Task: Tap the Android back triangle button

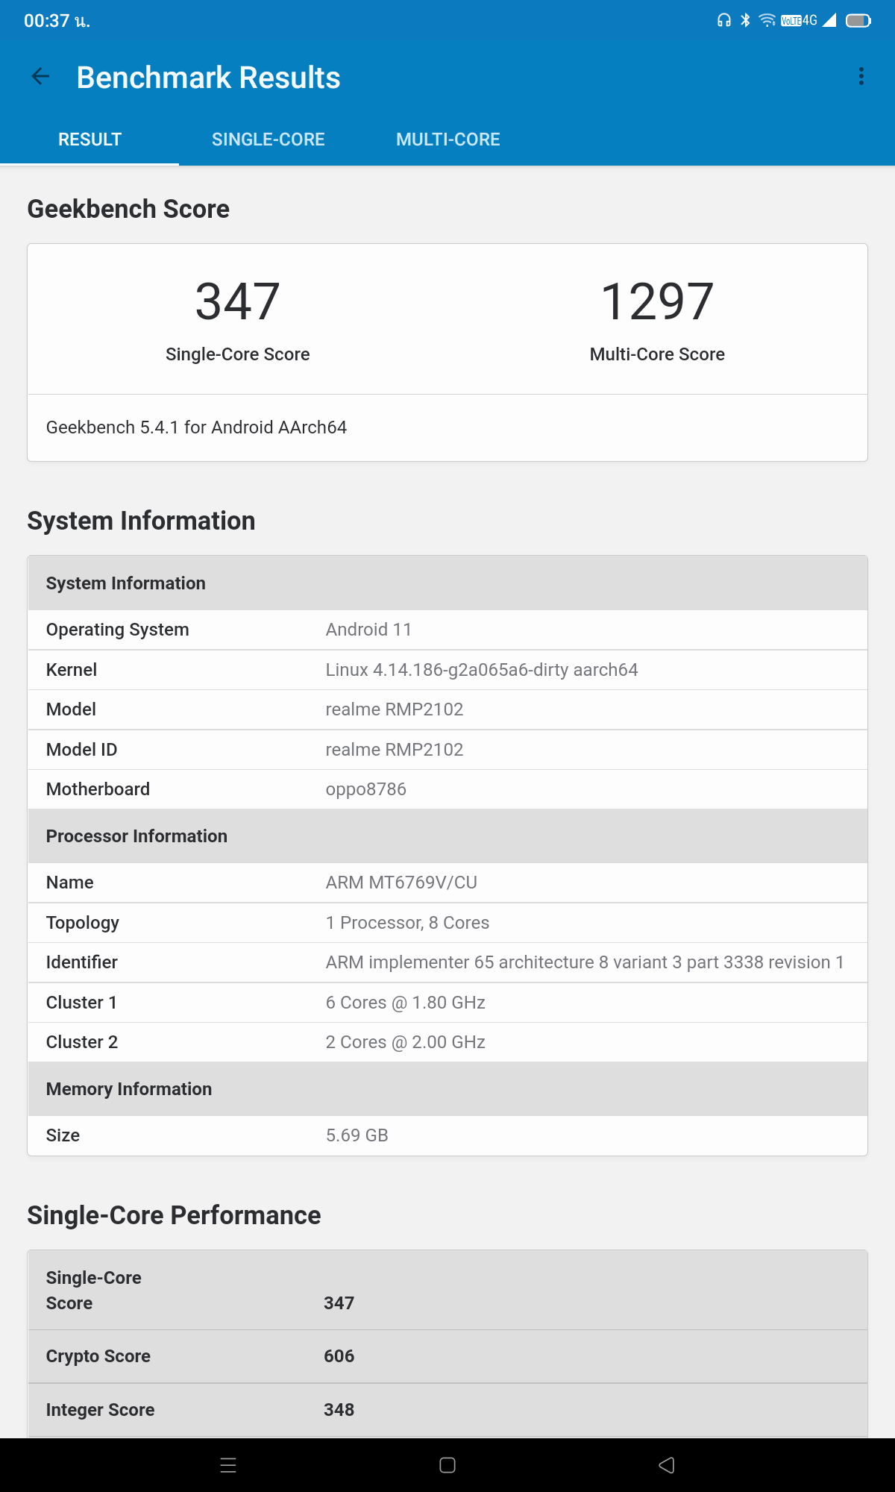Action: pyautogui.click(x=666, y=1465)
